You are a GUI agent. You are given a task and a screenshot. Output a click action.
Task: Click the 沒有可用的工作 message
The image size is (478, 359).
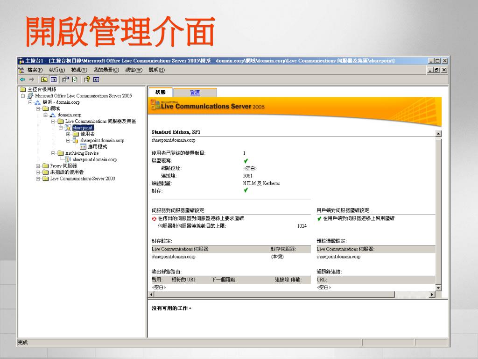coord(172,309)
